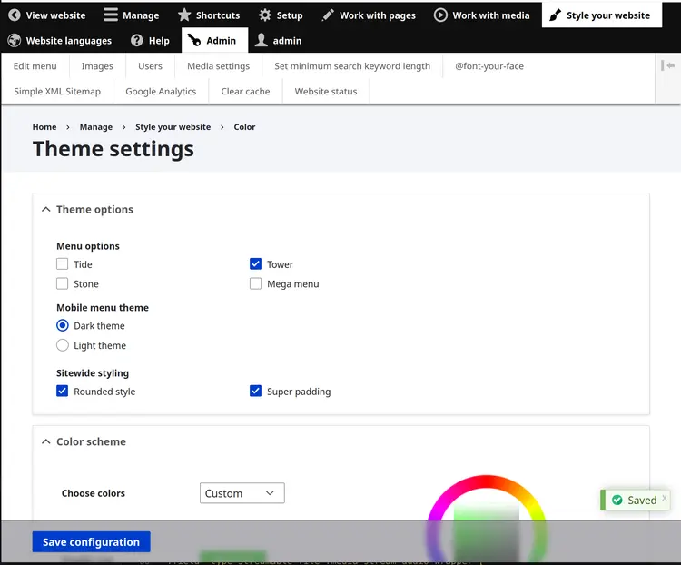Click the Theme settings page title

coord(113,149)
